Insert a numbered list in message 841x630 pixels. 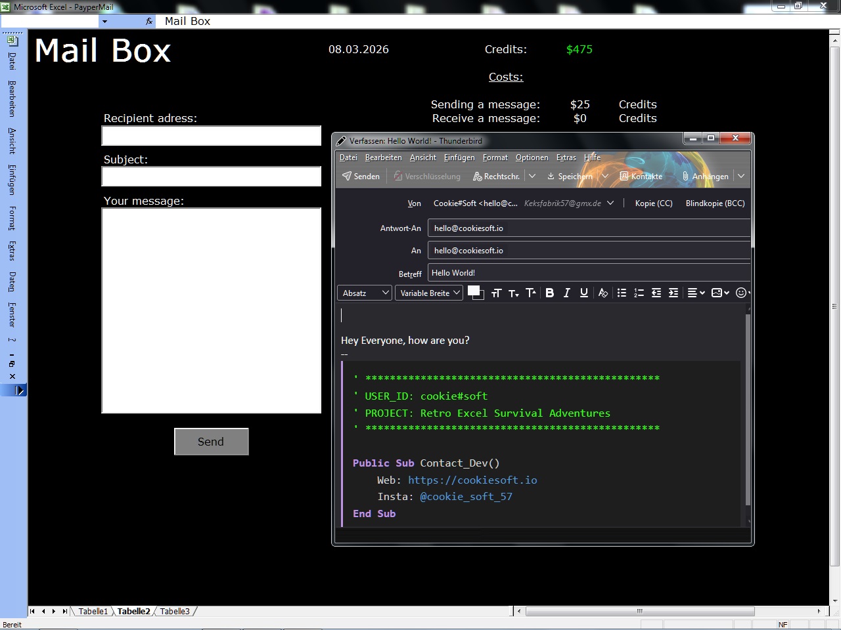tap(639, 293)
